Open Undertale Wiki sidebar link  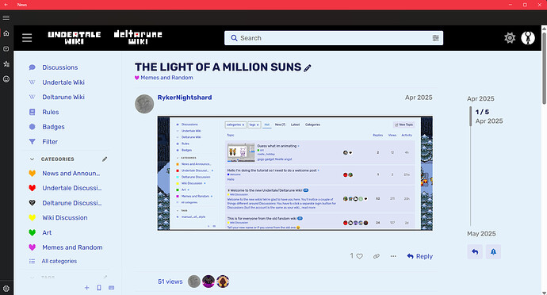tap(63, 82)
